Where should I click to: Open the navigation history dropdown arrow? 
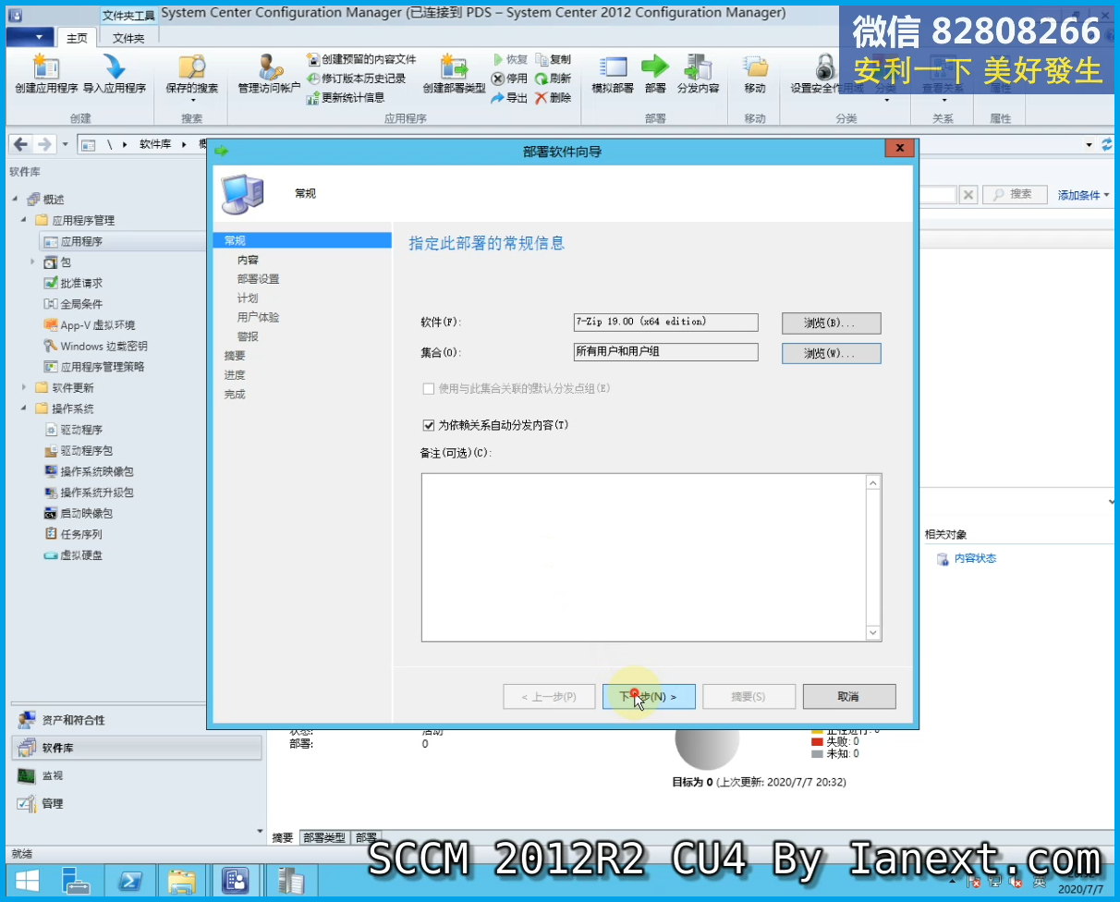tap(65, 145)
